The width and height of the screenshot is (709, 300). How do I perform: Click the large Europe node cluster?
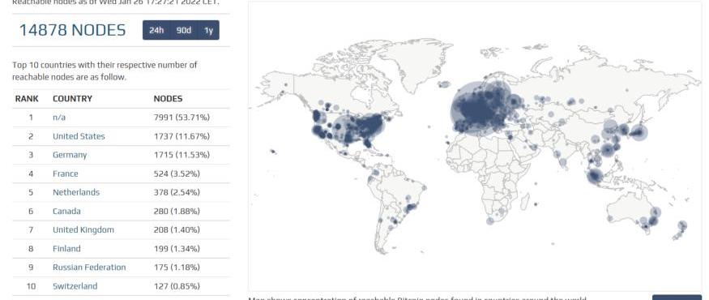pos(480,109)
